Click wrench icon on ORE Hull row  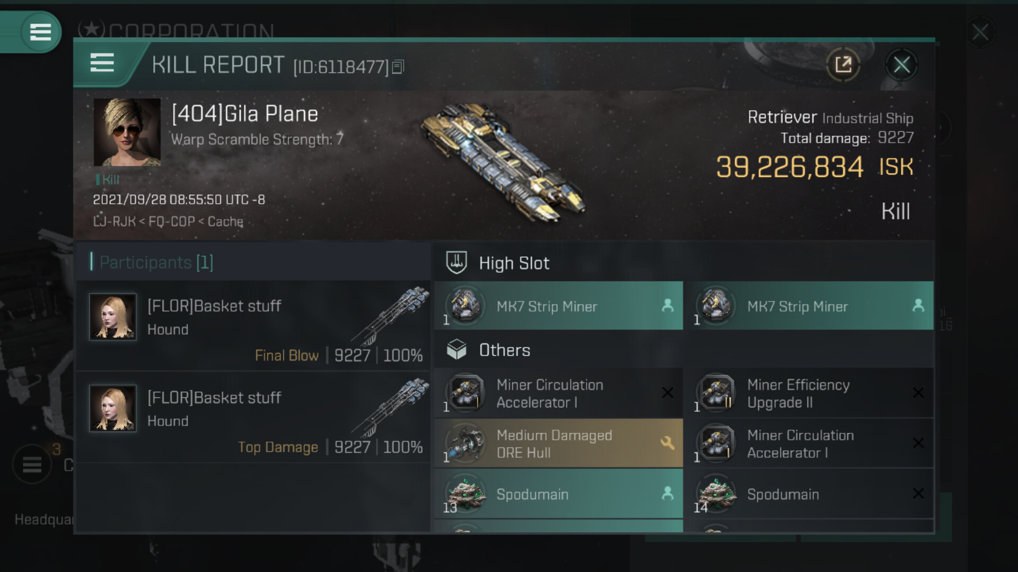coord(667,443)
